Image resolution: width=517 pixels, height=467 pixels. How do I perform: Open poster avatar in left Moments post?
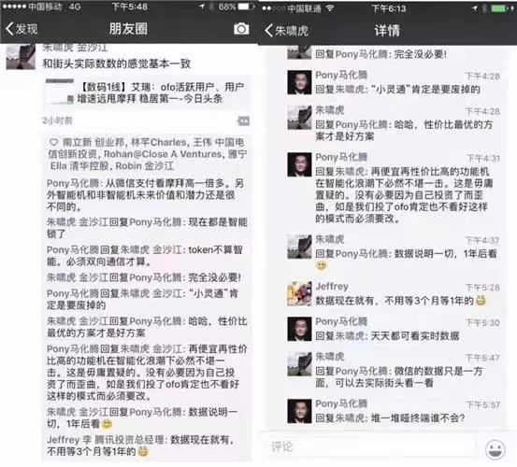pos(21,56)
